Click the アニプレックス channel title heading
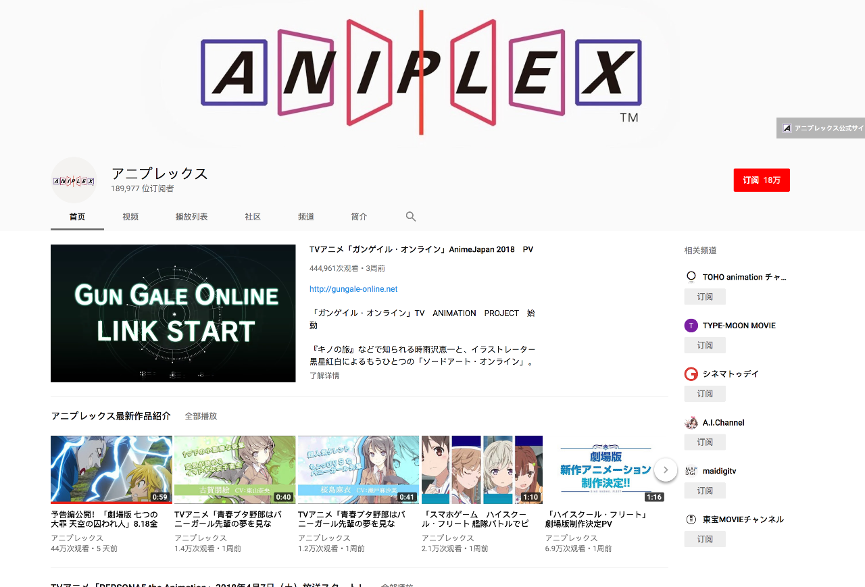The width and height of the screenshot is (865, 587). point(159,174)
